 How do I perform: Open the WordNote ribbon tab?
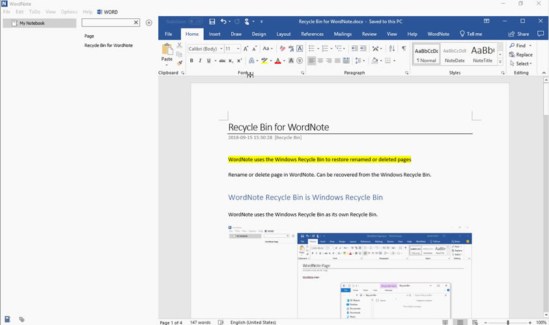[438, 34]
